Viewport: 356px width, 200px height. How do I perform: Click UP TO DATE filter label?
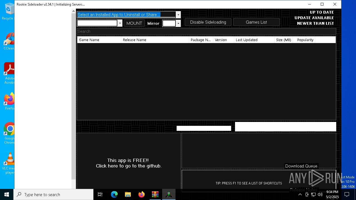pos(322,12)
